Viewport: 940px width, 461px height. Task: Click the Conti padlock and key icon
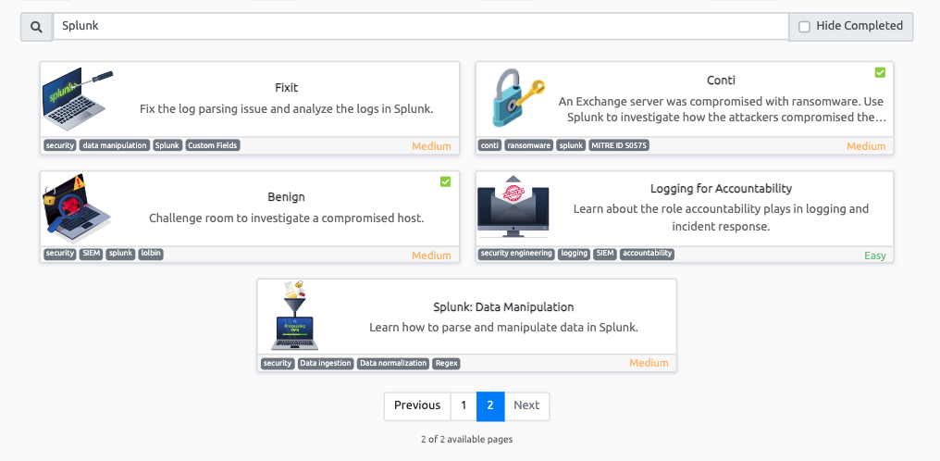(x=513, y=99)
